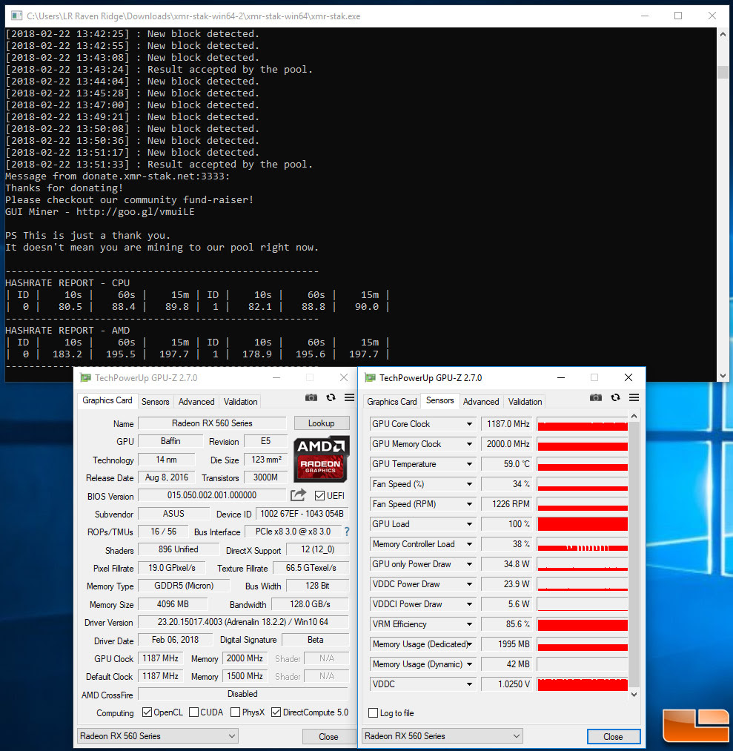The image size is (733, 751).
Task: Open GPU selector dropdown in left GPU-Z window
Action: pos(158,736)
